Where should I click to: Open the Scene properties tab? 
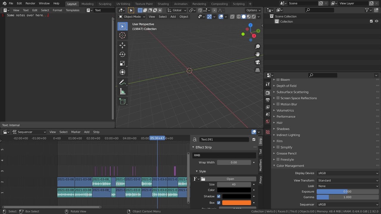pyautogui.click(x=268, y=114)
